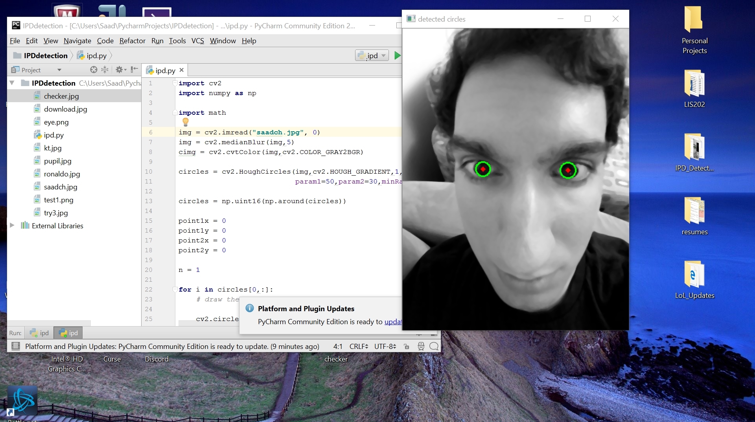This screenshot has height=422, width=755.
Task: Click the intention lightbulb in the editor
Action: [186, 122]
